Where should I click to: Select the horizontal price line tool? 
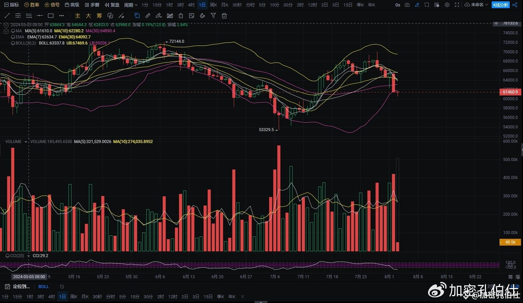40,16
